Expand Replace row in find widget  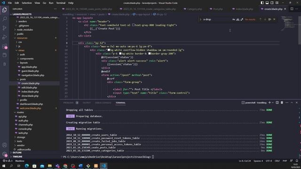(200, 19)
